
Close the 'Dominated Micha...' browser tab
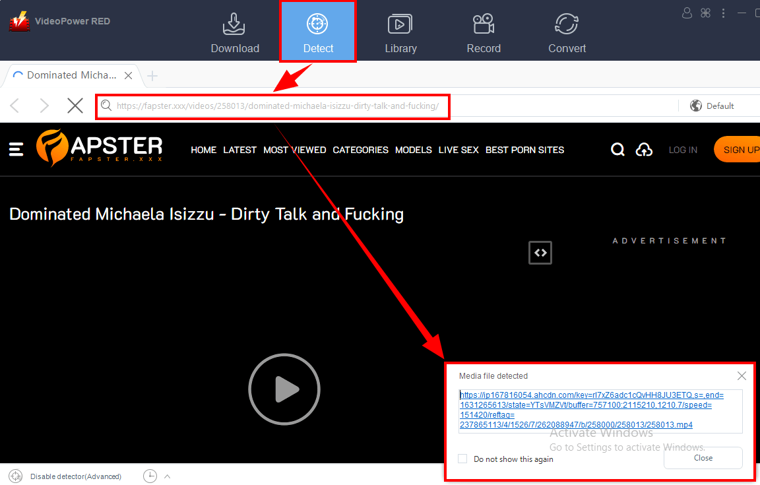129,75
